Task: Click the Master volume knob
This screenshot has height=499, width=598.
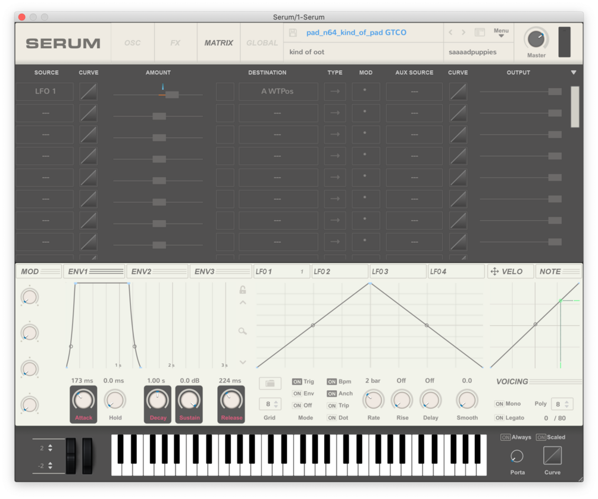Action: tap(536, 39)
